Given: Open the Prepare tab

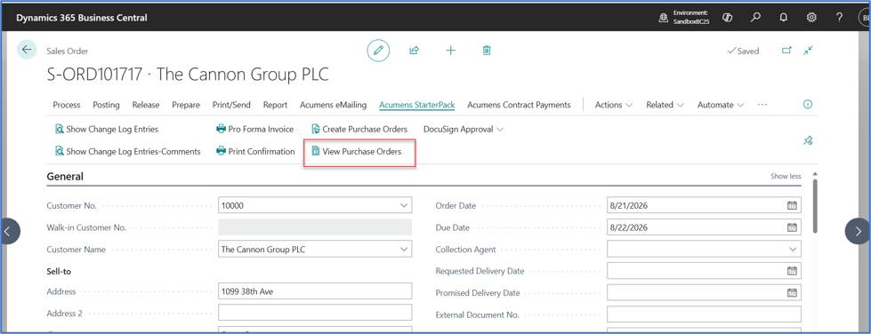Looking at the screenshot, I should (186, 104).
